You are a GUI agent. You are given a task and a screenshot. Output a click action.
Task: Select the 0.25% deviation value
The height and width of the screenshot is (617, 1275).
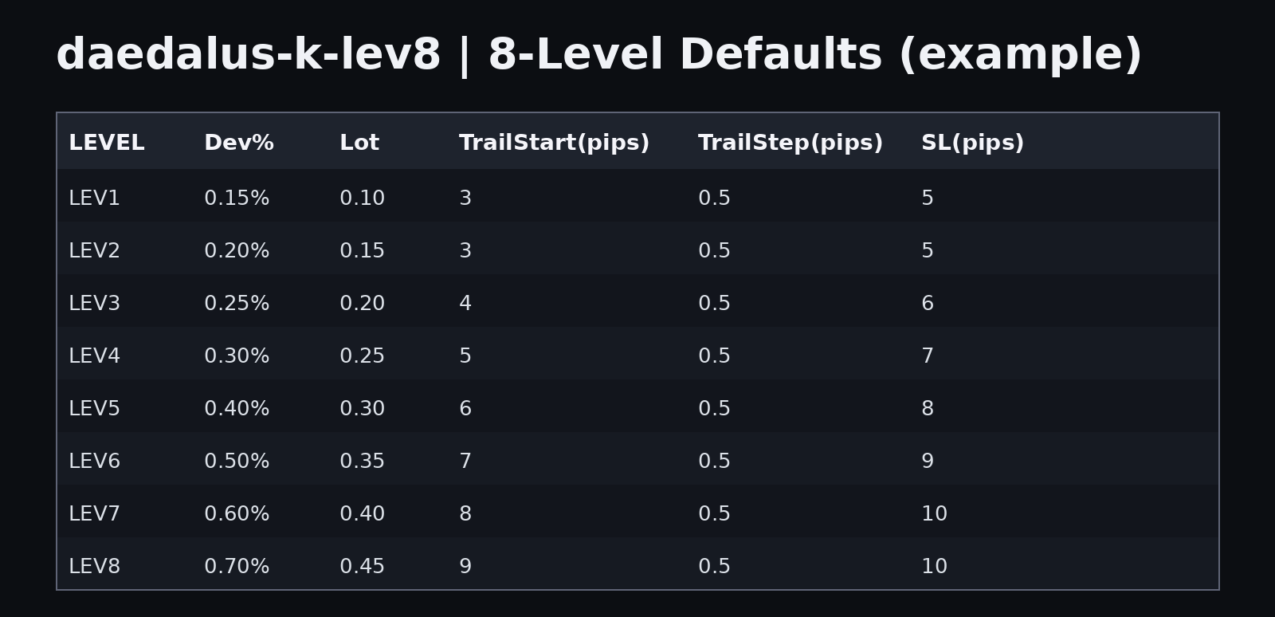pyautogui.click(x=237, y=304)
